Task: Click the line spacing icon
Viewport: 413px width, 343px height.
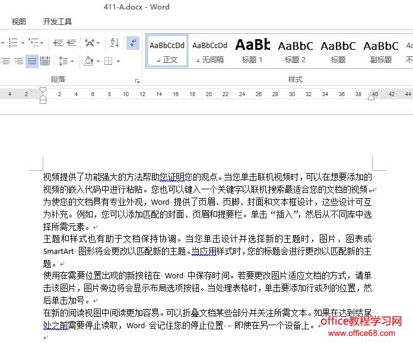Action: coord(63,61)
